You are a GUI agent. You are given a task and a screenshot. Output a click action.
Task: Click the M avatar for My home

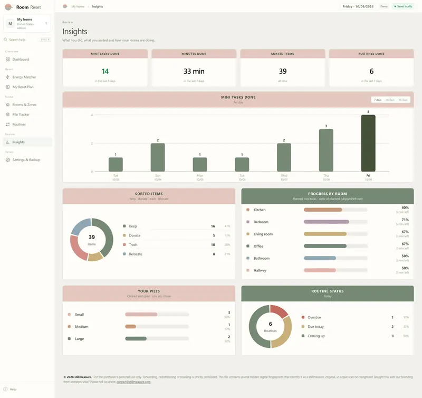(x=10, y=23)
